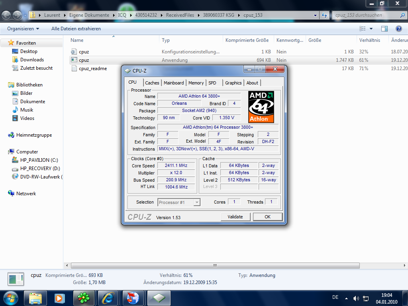408x306 pixels.
Task: Open the Musik library
Action: click(x=27, y=110)
